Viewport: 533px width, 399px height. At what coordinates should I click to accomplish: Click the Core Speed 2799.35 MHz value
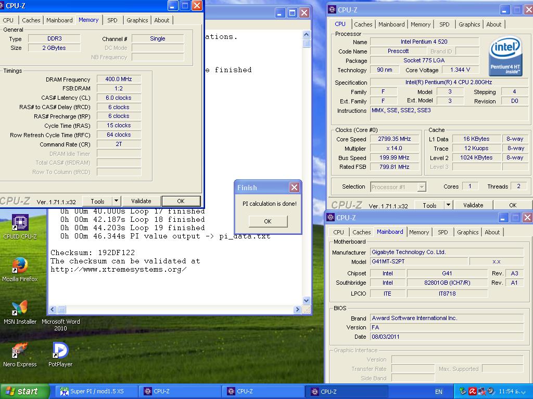395,139
